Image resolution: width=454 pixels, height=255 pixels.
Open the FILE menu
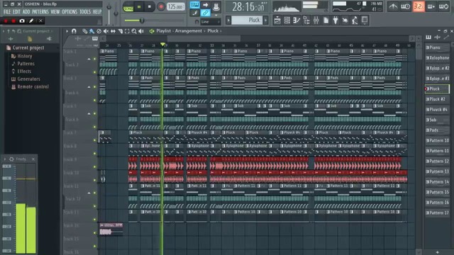7,12
